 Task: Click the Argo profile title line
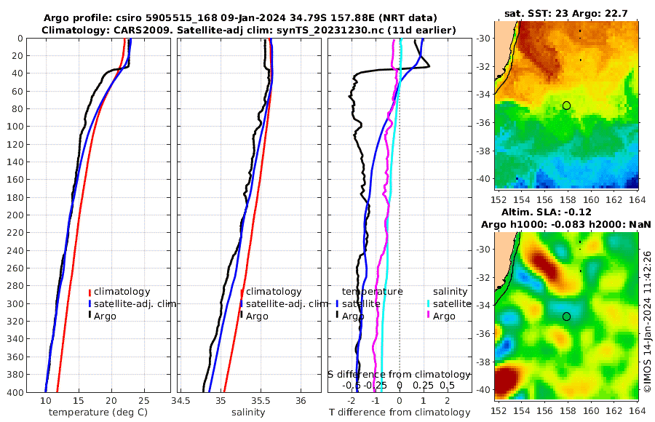click(240, 18)
